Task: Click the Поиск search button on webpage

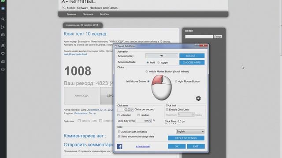Action: (x=218, y=36)
